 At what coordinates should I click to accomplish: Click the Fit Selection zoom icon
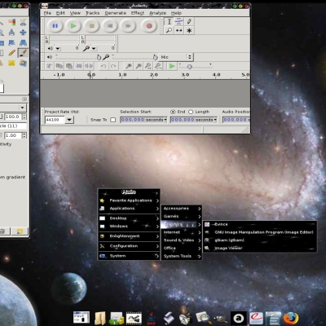pyautogui.click(x=148, y=66)
